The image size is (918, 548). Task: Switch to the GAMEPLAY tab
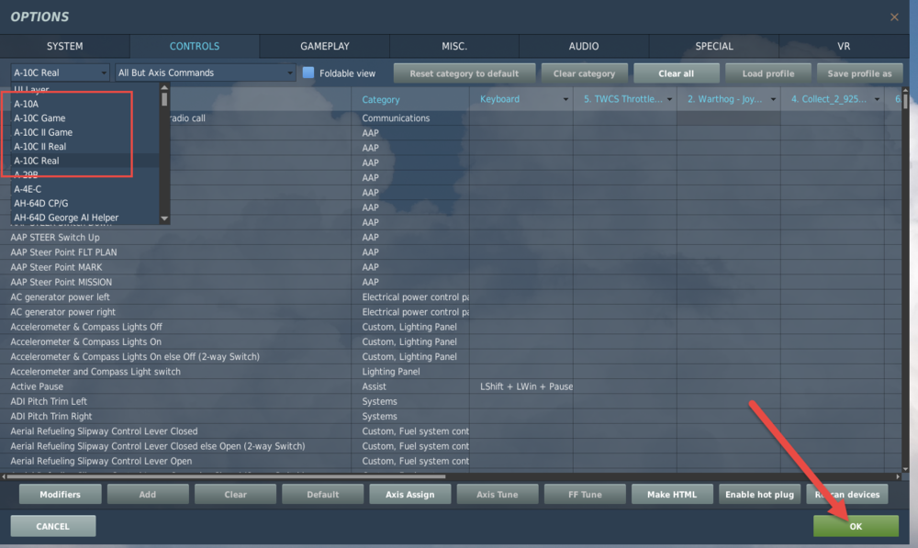click(x=324, y=46)
